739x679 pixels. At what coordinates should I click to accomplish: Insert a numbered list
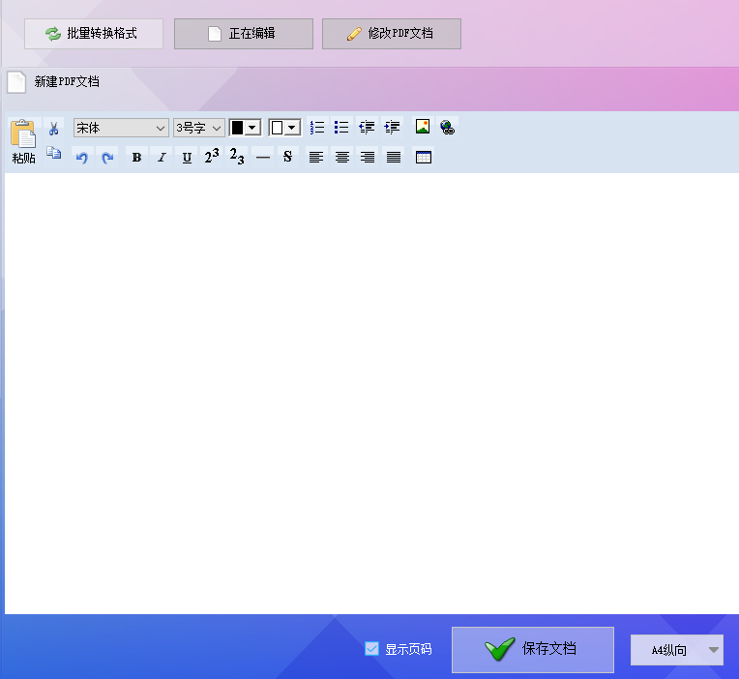click(x=317, y=128)
